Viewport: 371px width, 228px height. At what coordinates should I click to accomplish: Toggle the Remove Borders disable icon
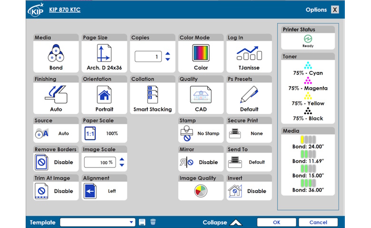(x=41, y=162)
